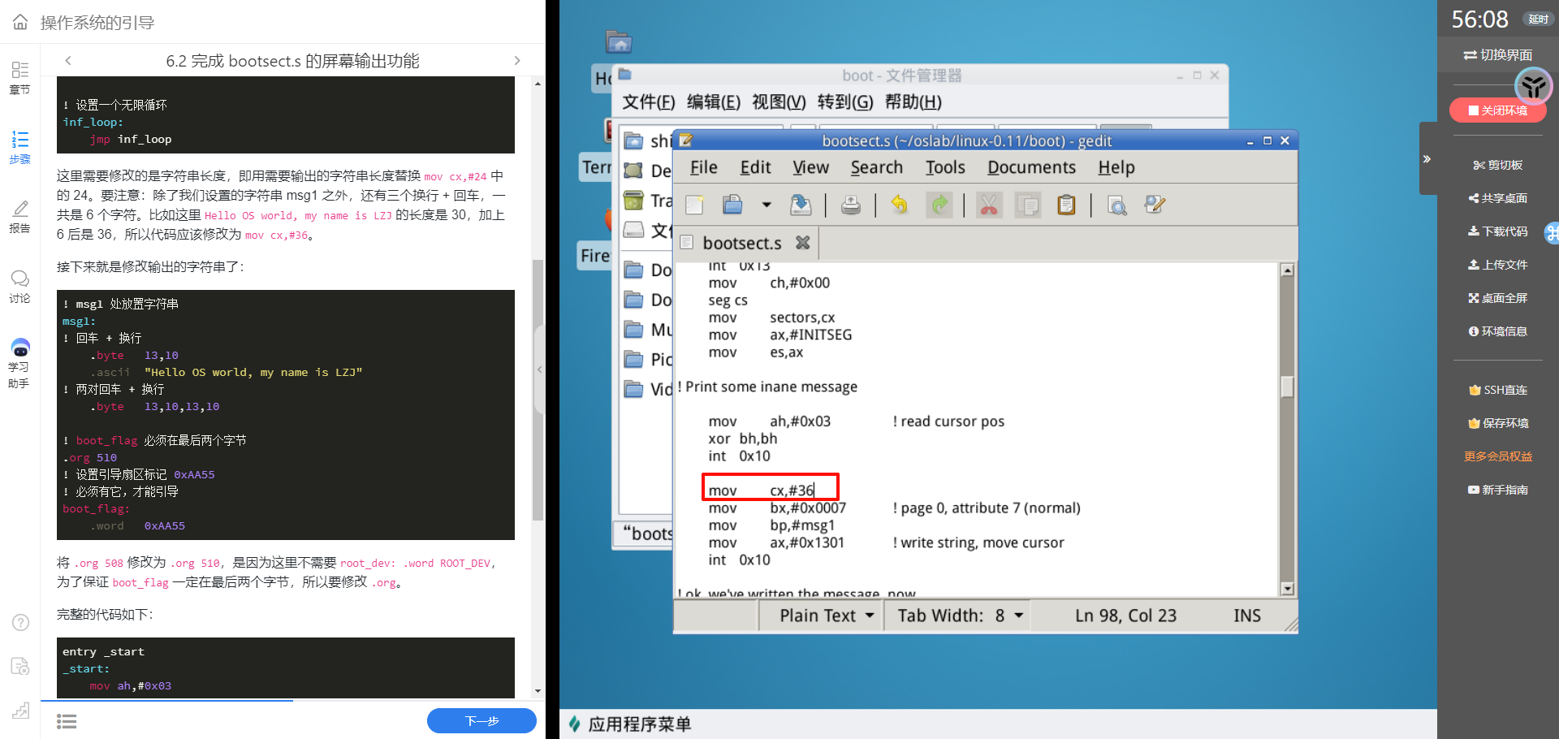Paste clipboard contents in gedit
Viewport: 1559px width, 739px height.
1066,205
